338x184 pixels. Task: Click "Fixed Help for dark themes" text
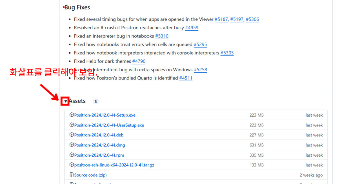(x=103, y=61)
